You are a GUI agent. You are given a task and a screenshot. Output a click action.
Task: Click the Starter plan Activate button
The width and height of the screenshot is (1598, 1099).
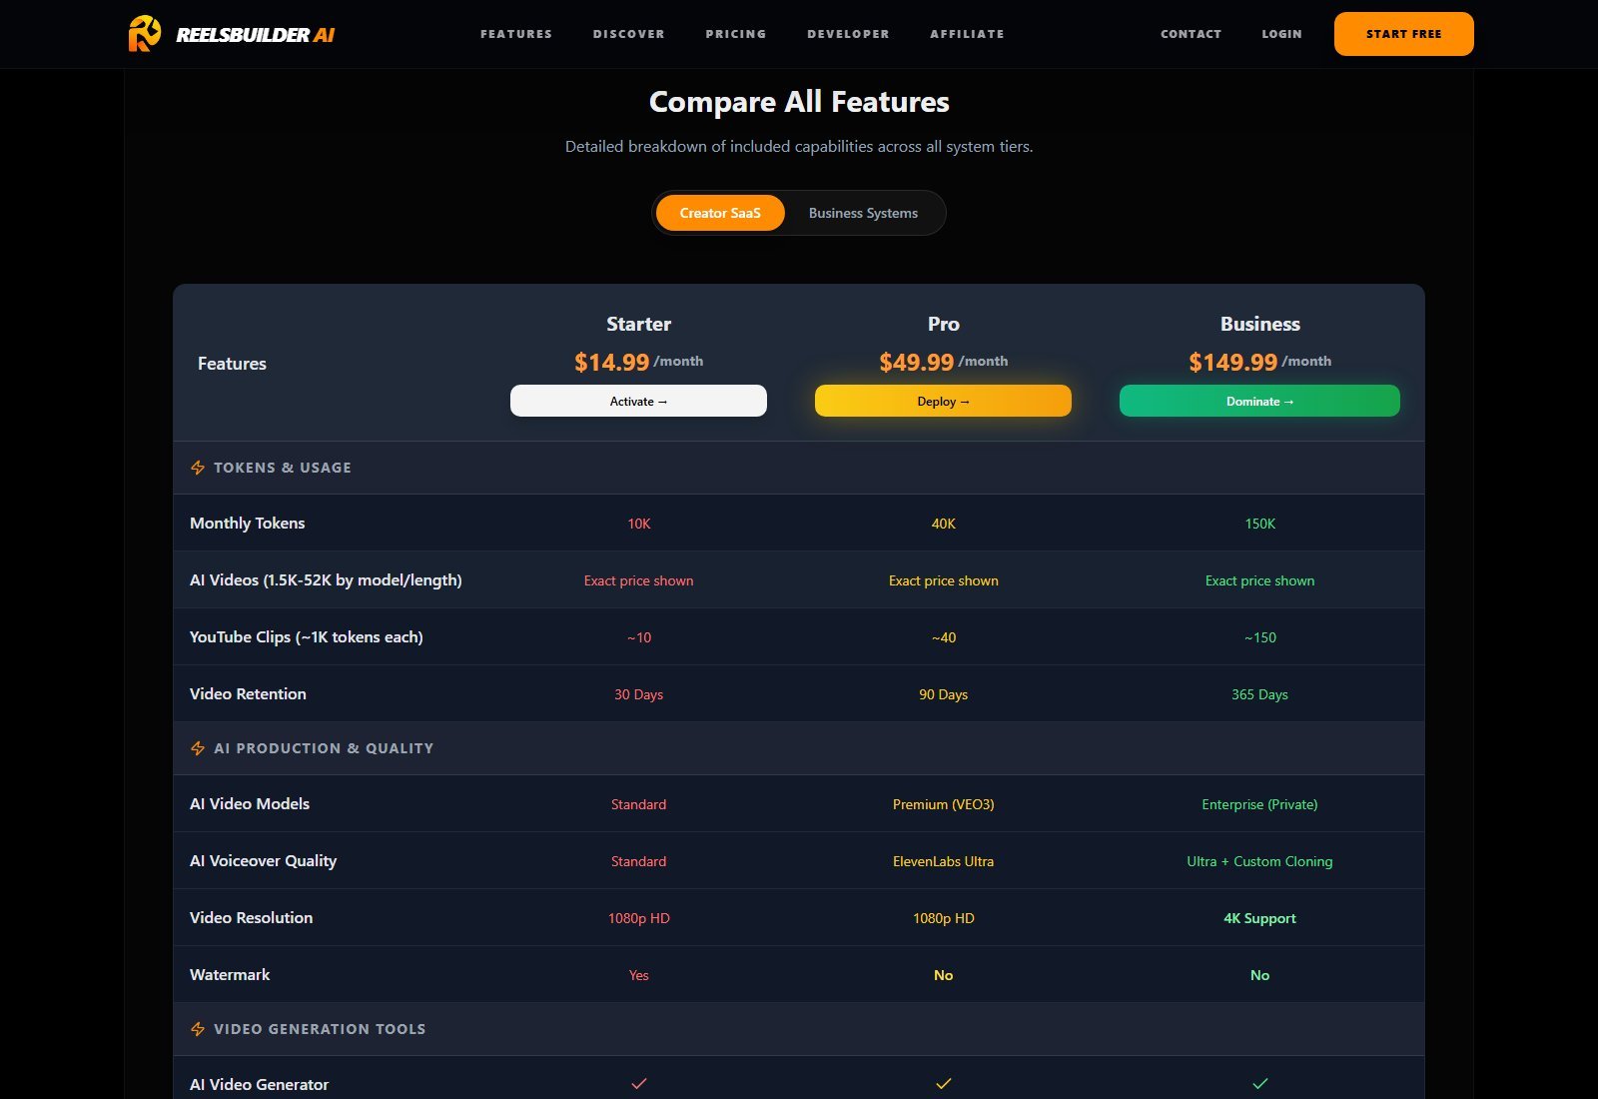click(x=639, y=401)
